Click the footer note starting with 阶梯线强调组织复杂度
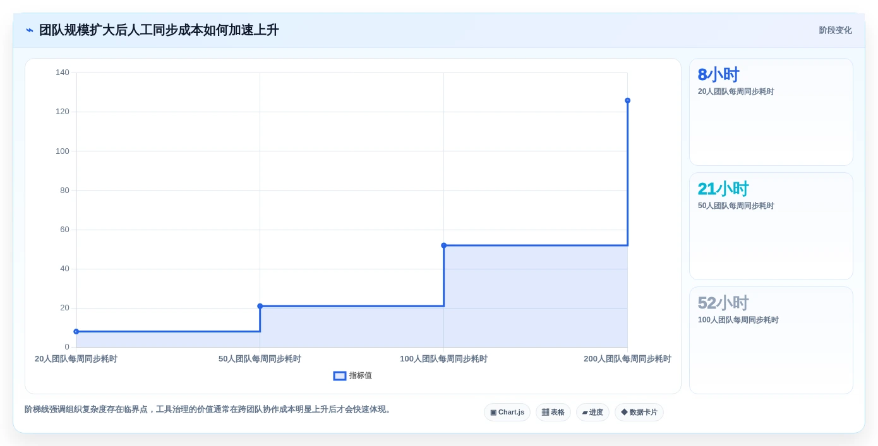The image size is (878, 446). click(209, 409)
